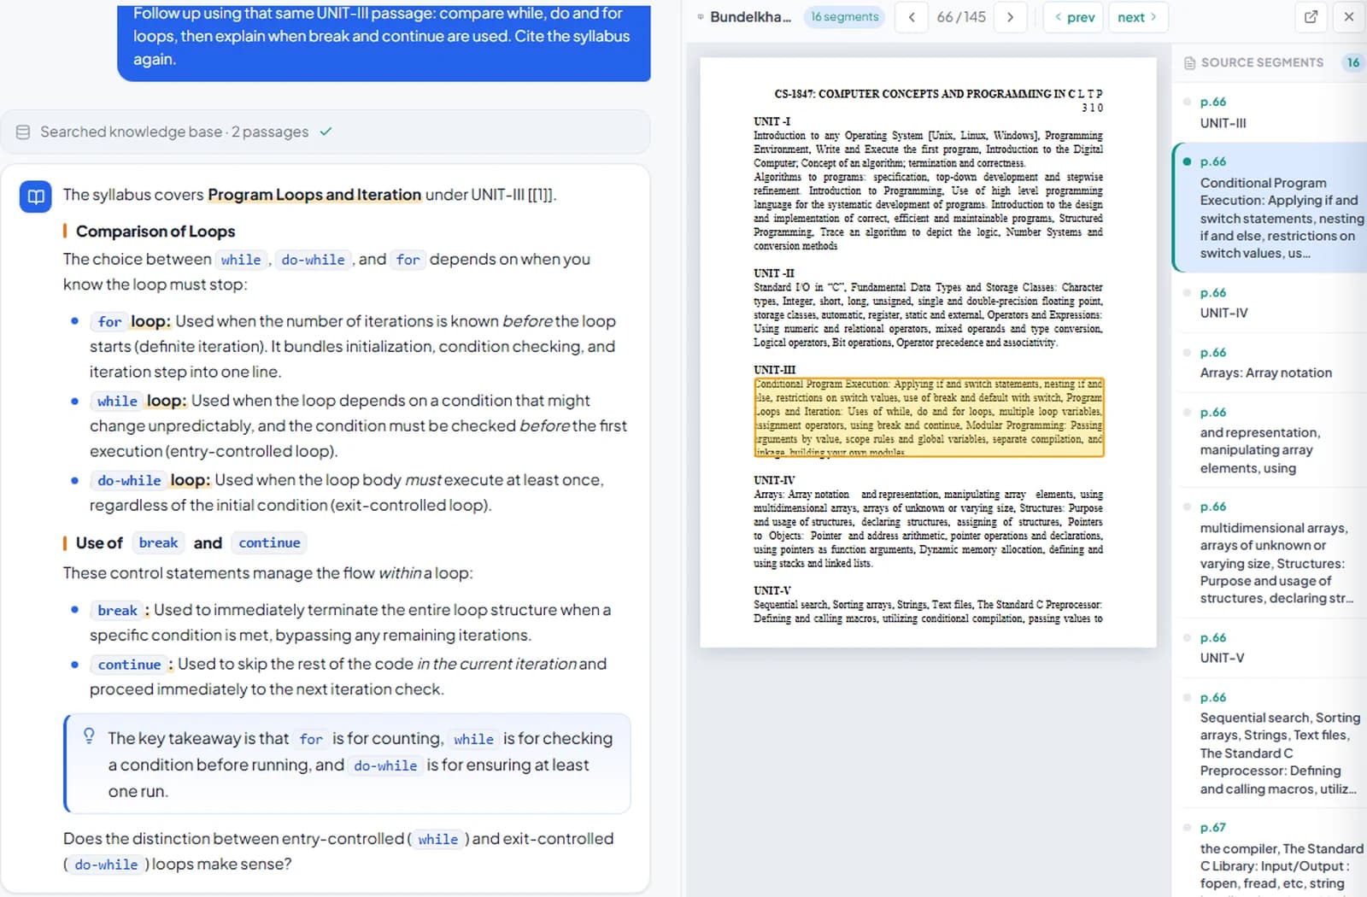The height and width of the screenshot is (897, 1367).
Task: Click the Bundelkha... document title
Action: pos(750,17)
